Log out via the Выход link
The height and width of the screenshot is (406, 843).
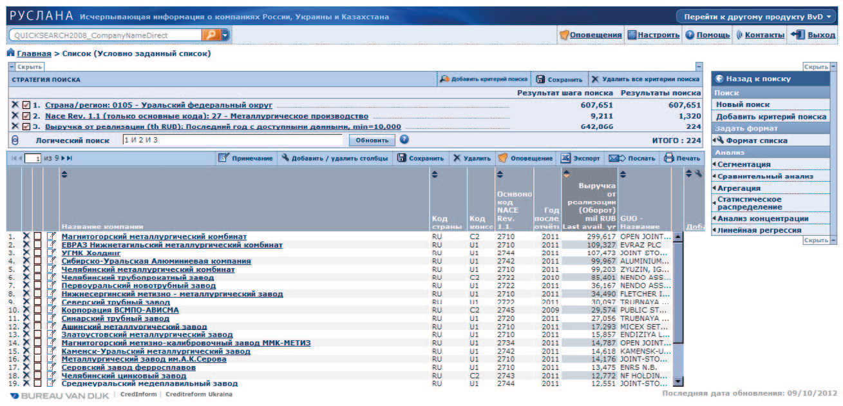coord(813,35)
